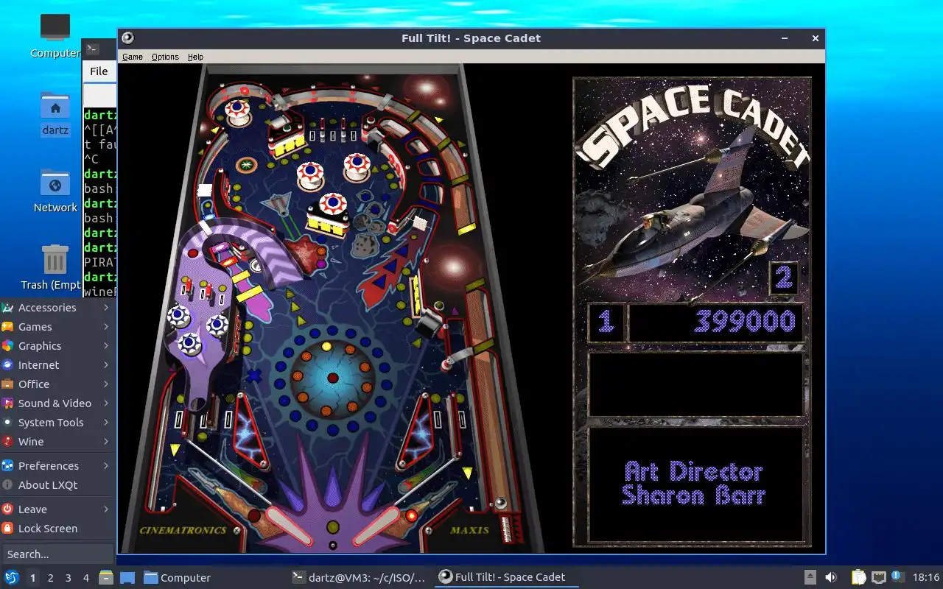Open the volume speaker tray icon

point(831,578)
